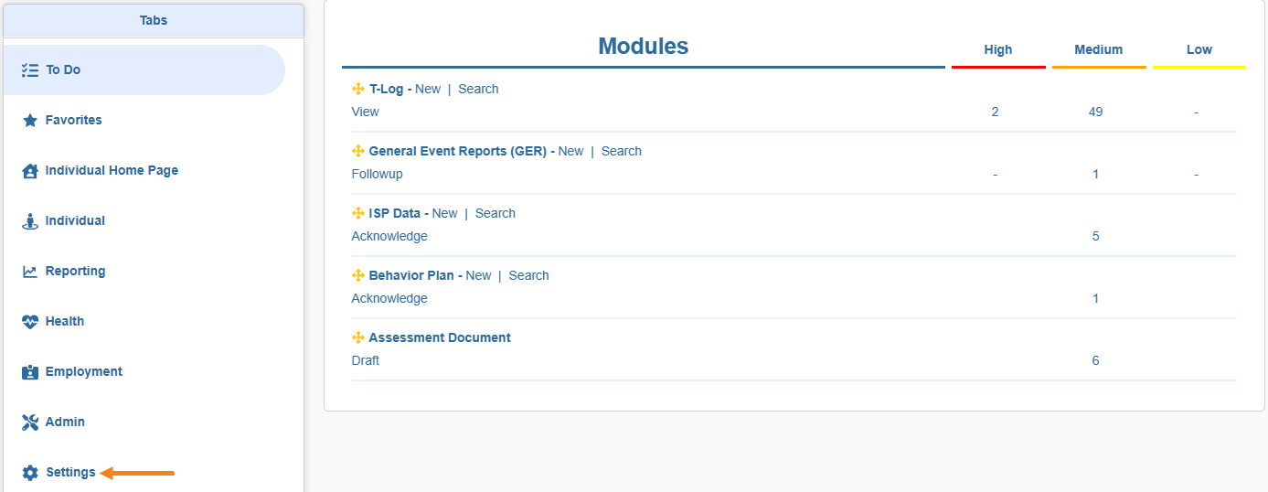
Task: Click the Admin tools icon
Action: tap(30, 422)
